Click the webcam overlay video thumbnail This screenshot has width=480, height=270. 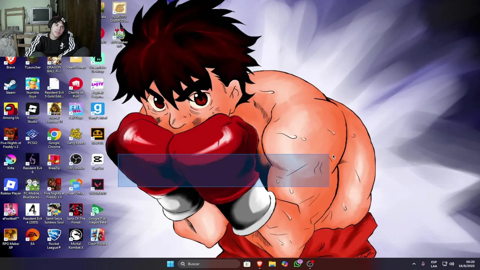pos(50,28)
